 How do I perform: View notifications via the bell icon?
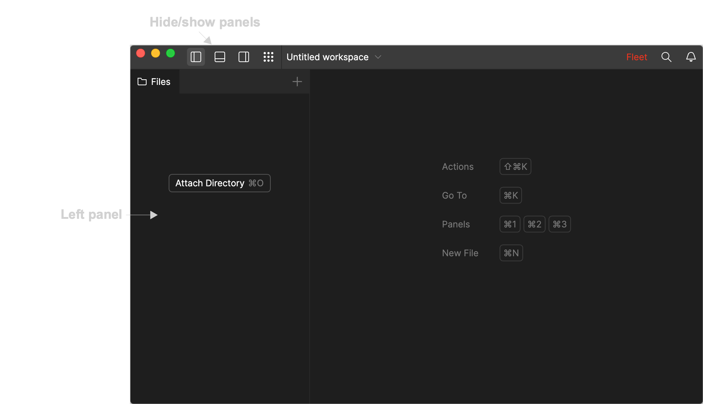691,57
